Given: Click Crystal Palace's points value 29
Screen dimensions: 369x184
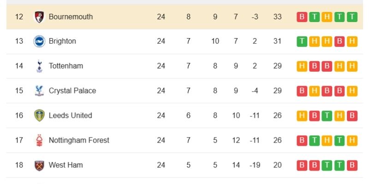Looking at the screenshot, I should coord(277,91).
